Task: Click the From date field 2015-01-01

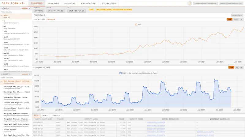Action: [56, 11]
